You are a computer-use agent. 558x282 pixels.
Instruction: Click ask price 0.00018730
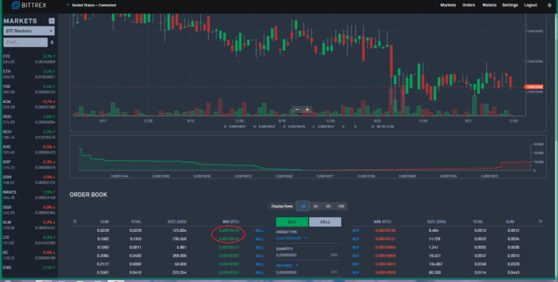click(386, 230)
